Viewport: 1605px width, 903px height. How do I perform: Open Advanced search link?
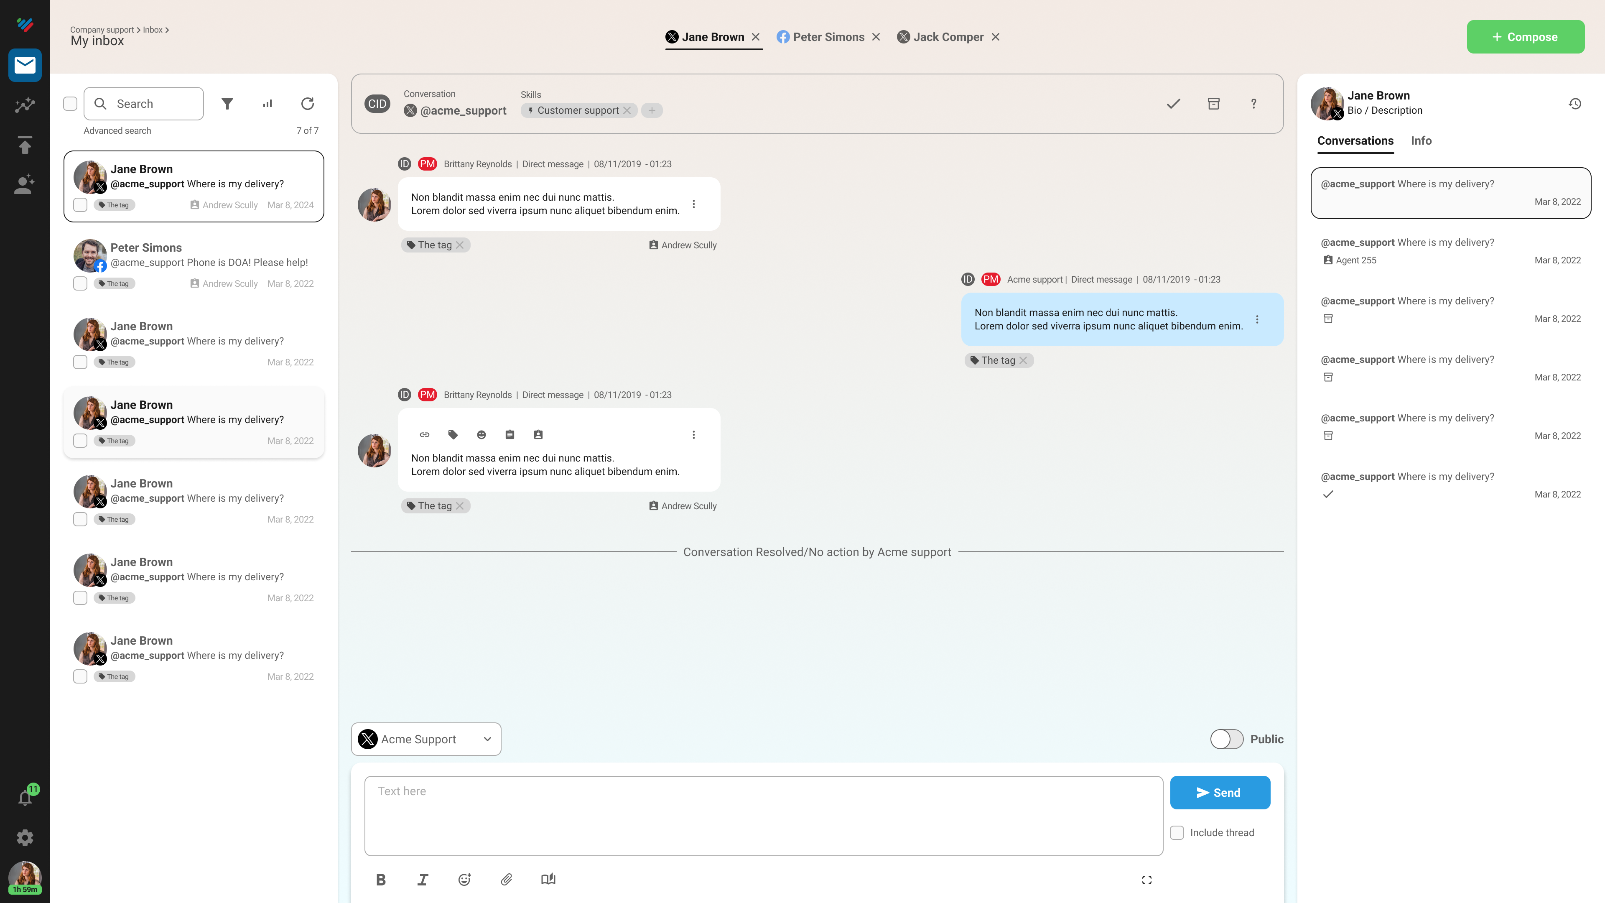117,130
